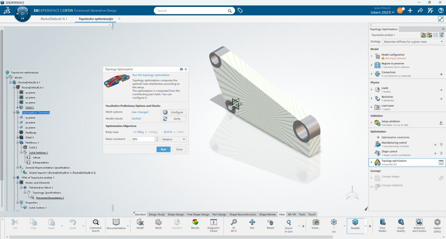Click the mass constraint stepper arrows
446x239 pixels.
tap(157, 139)
